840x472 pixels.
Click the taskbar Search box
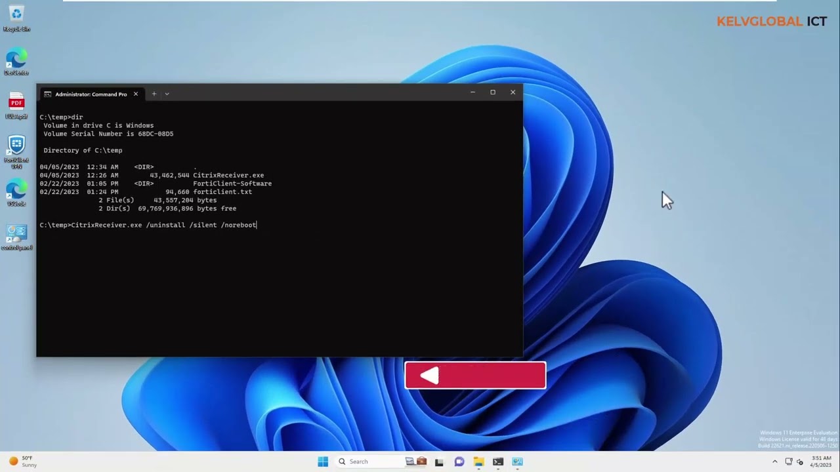click(381, 462)
